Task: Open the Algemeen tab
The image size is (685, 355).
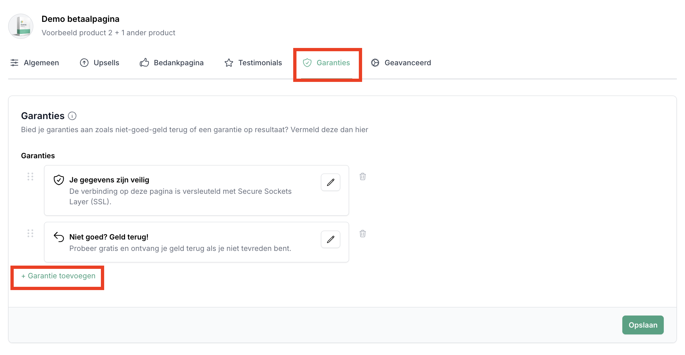Action: tap(35, 63)
